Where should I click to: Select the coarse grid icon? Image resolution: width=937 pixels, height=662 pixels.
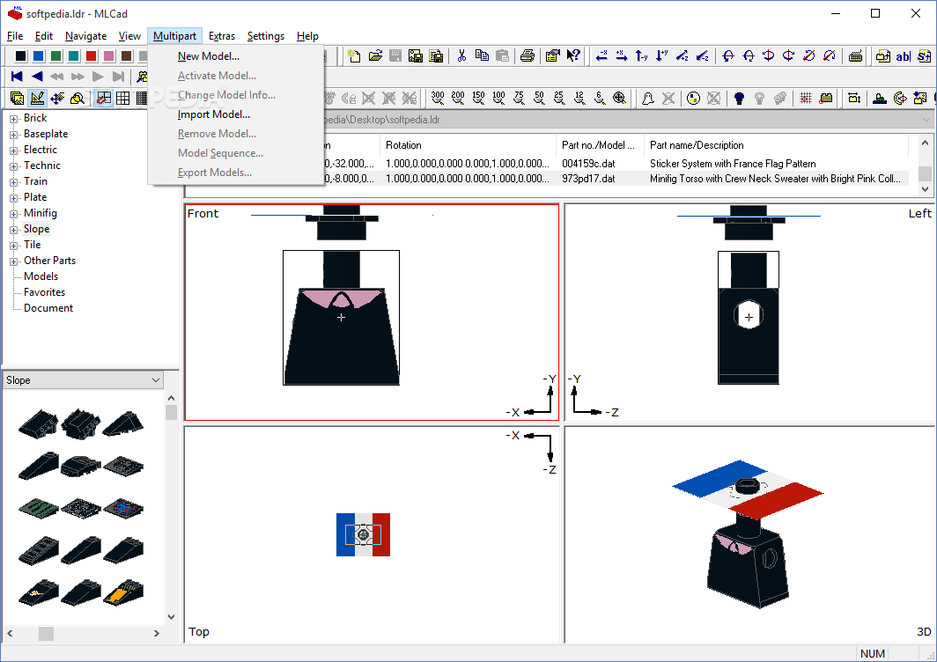123,98
